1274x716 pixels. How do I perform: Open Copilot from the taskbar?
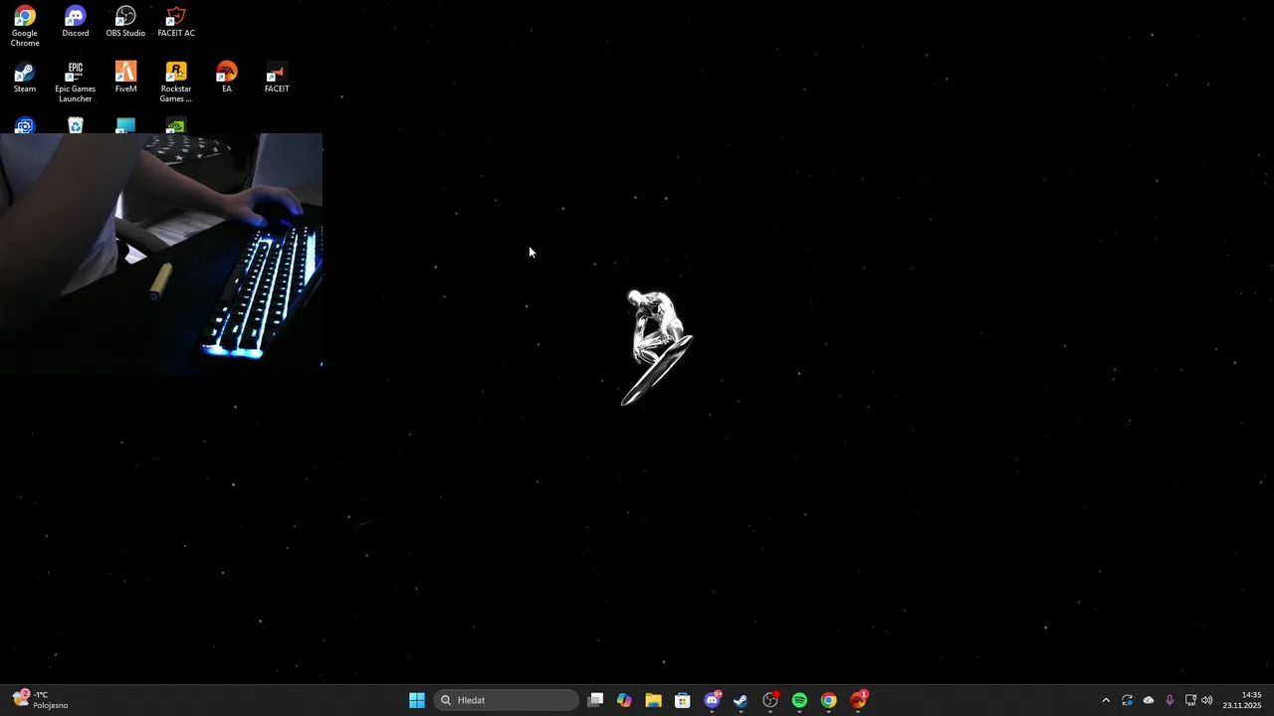click(x=624, y=700)
